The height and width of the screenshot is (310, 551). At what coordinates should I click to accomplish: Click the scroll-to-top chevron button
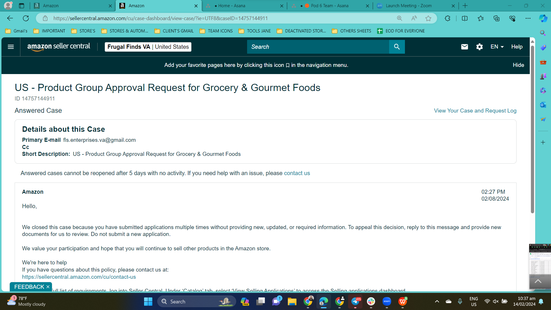(538, 281)
